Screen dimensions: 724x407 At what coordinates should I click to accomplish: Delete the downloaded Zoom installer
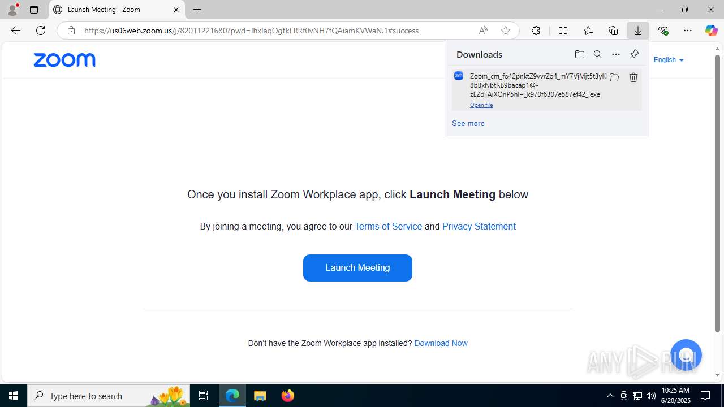(x=633, y=77)
